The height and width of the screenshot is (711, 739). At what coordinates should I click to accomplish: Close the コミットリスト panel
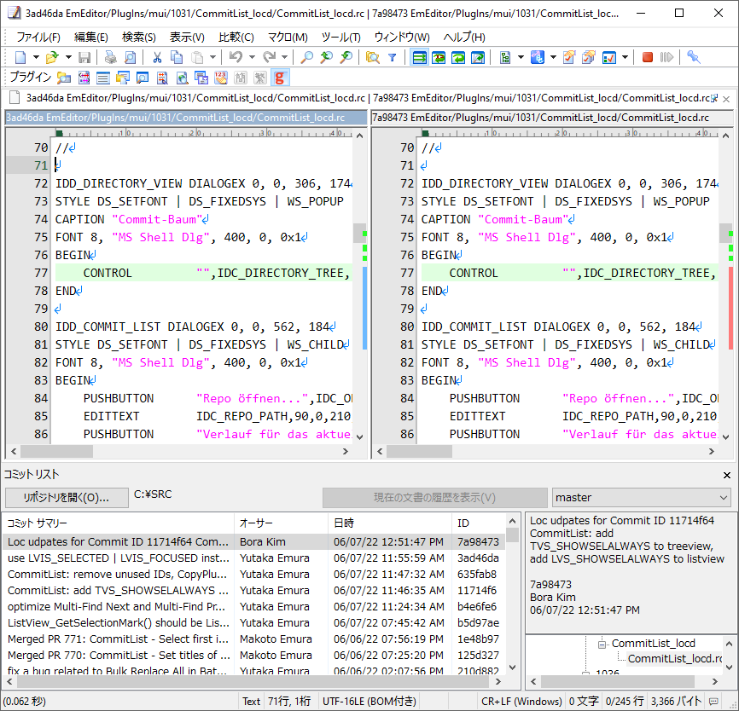[727, 475]
